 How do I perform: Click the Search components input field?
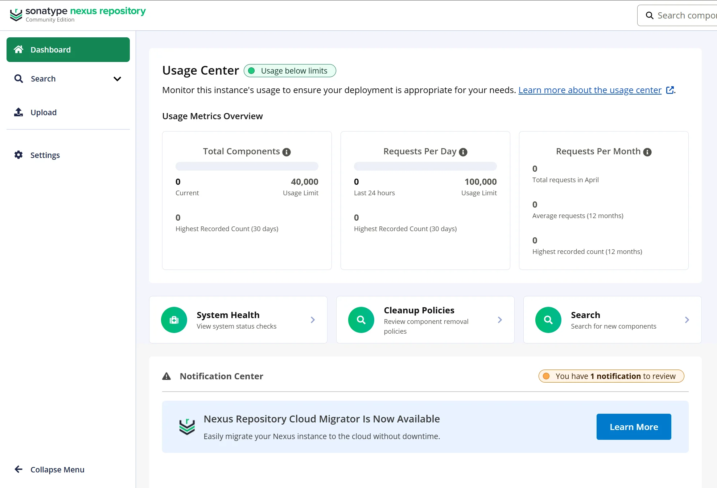click(677, 15)
